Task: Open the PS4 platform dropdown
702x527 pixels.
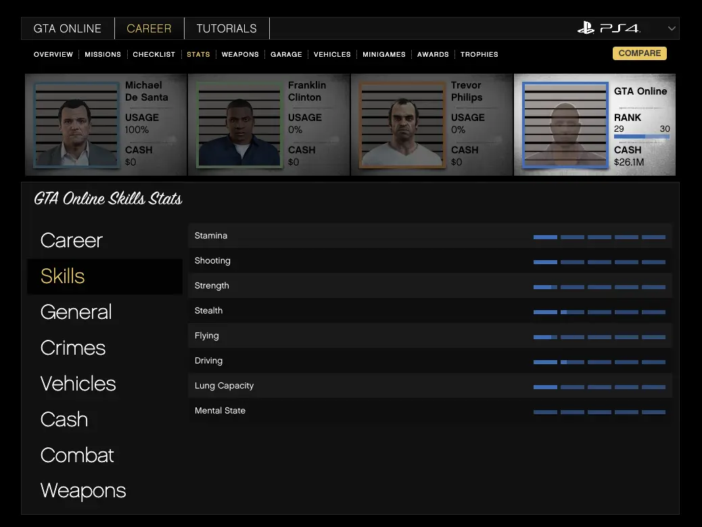Action: [671, 28]
